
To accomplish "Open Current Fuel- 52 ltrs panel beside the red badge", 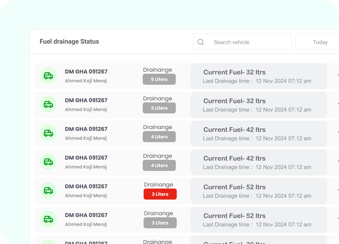I will (x=259, y=191).
